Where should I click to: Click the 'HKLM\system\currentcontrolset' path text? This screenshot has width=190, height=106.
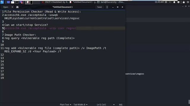coord(42,18)
